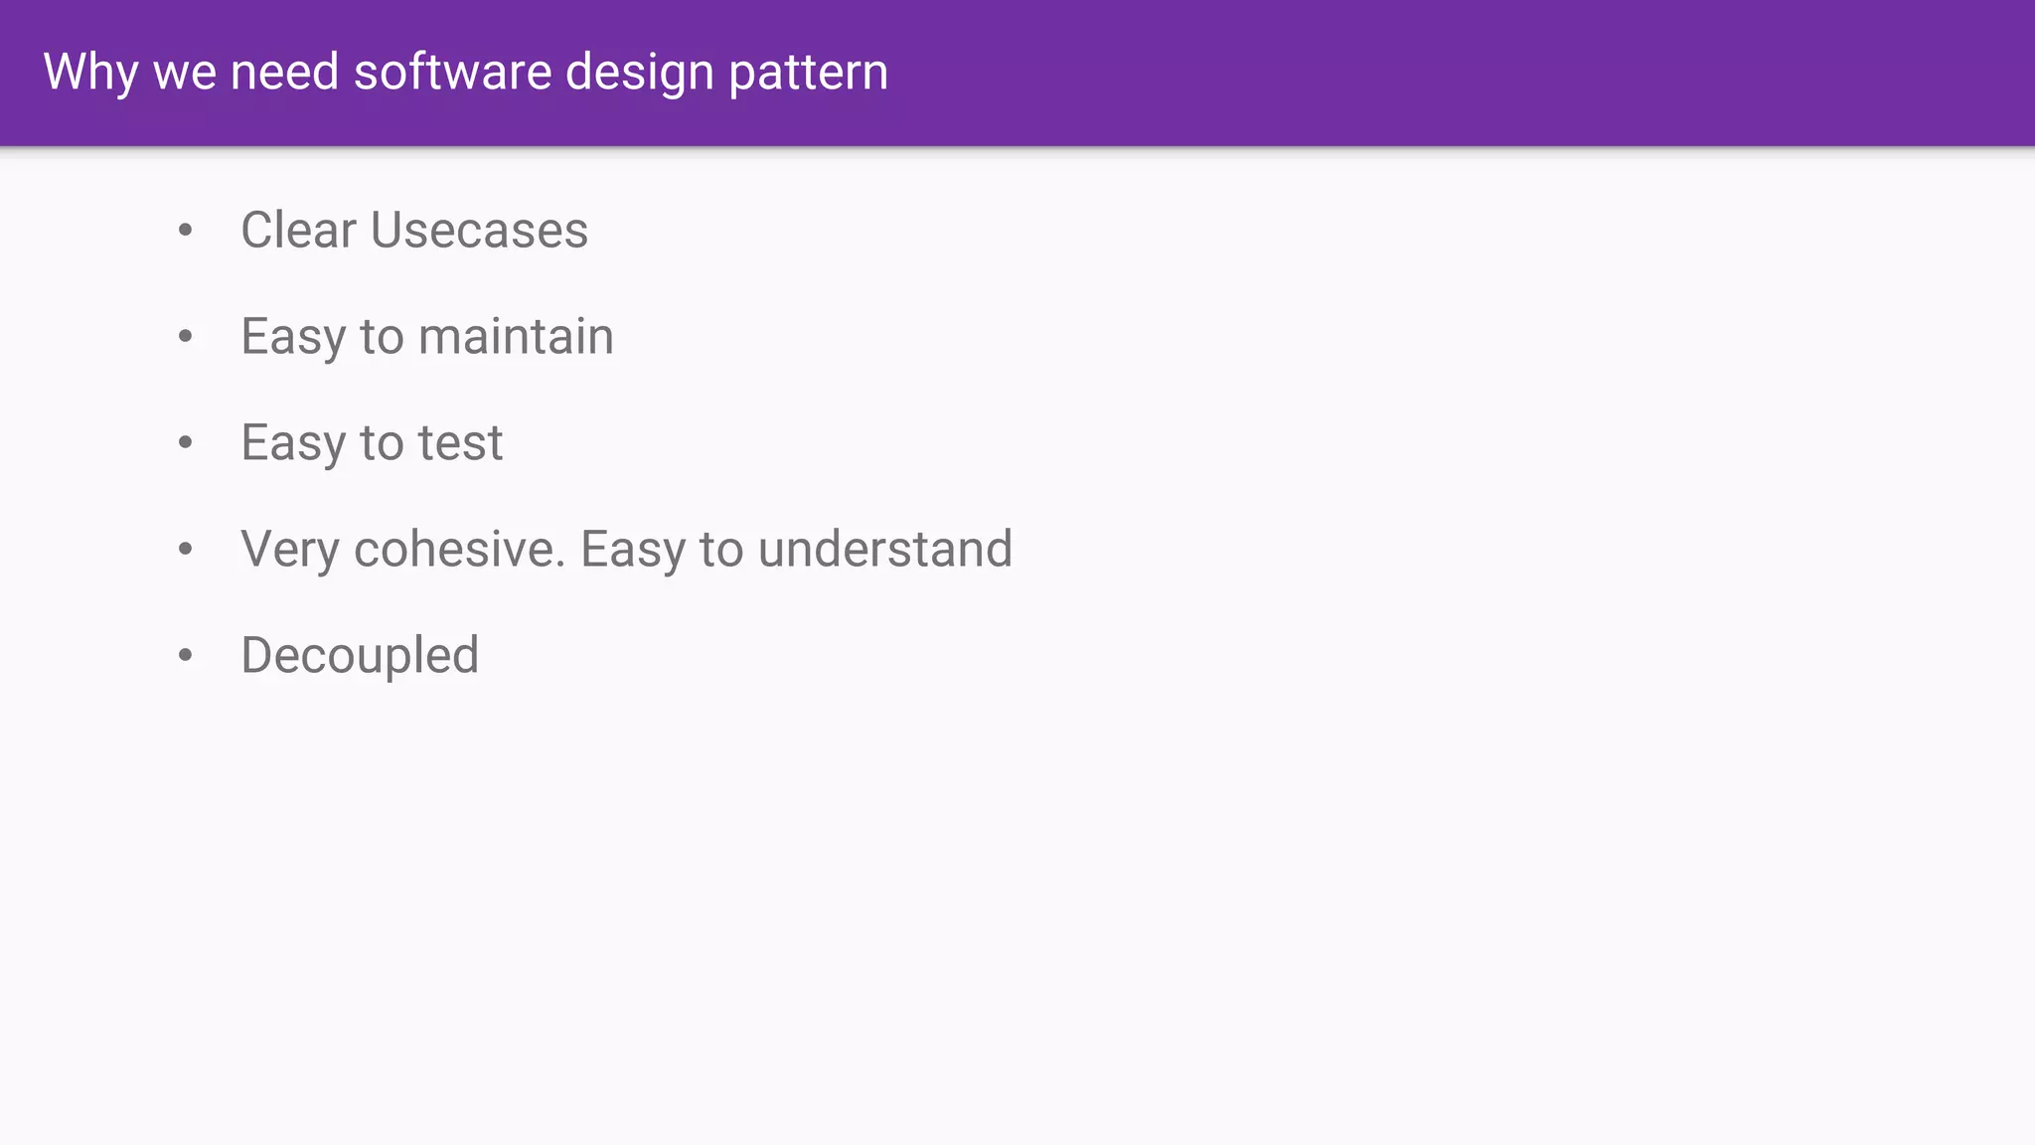Click 'Very cohesive. Easy to understand' line
The image size is (2035, 1145).
click(627, 550)
